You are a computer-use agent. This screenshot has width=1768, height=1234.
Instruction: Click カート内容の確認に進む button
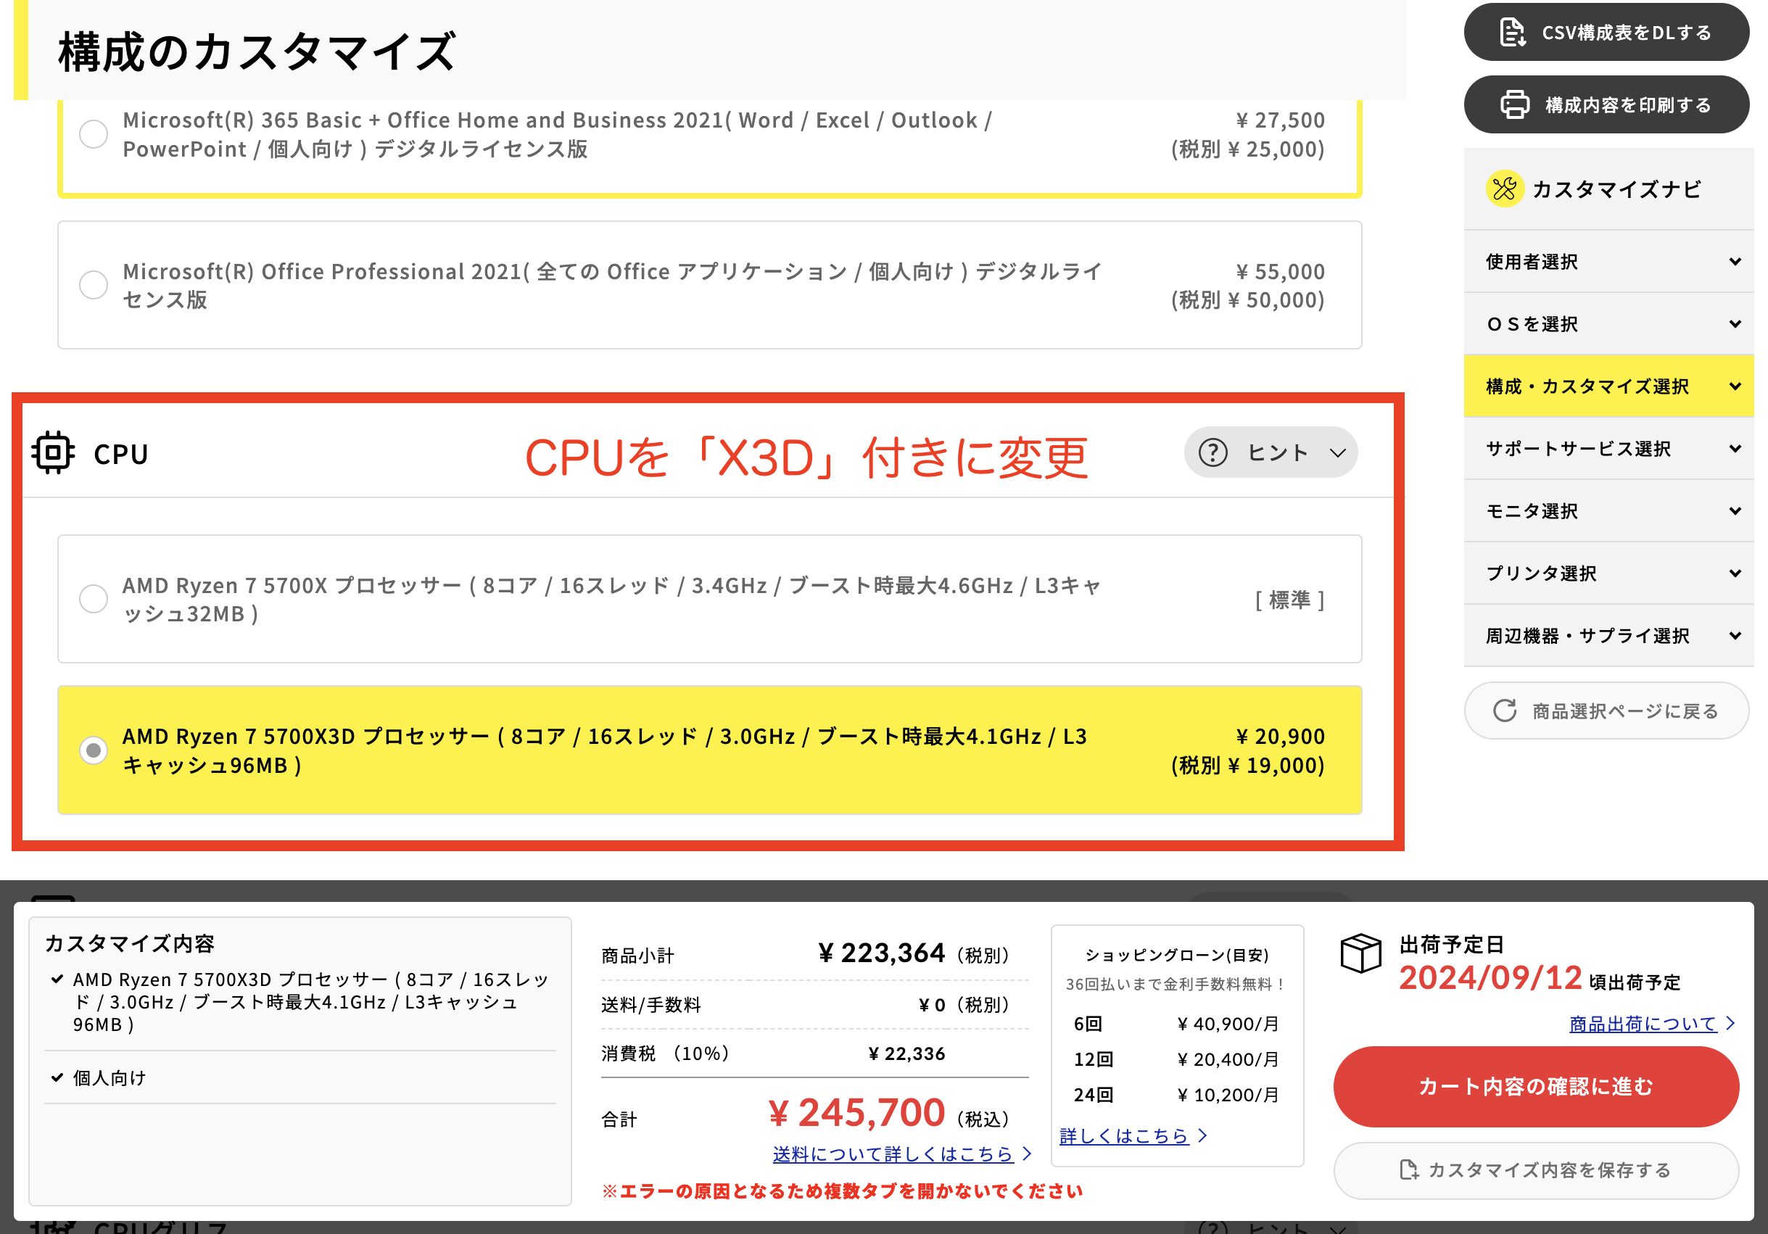(1535, 1086)
